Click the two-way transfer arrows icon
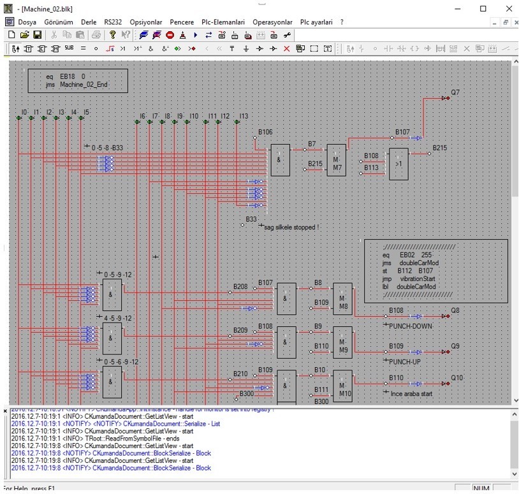Image resolution: width=519 pixels, height=494 pixels. [208, 35]
